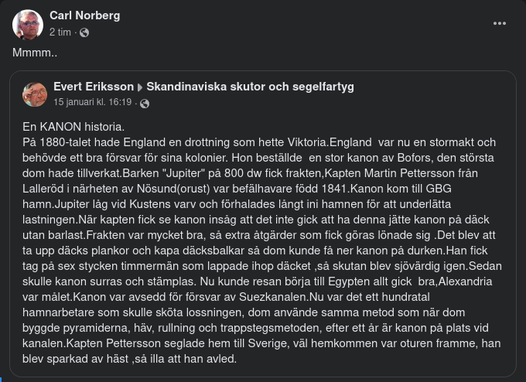Click the globe audience icon beside "2 tim"
The width and height of the screenshot is (526, 382).
pyautogui.click(x=84, y=32)
